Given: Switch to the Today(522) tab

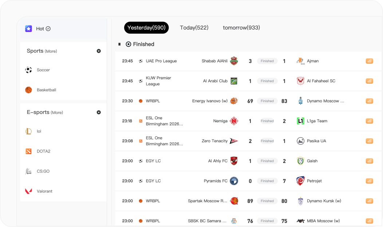Looking at the screenshot, I should [194, 28].
